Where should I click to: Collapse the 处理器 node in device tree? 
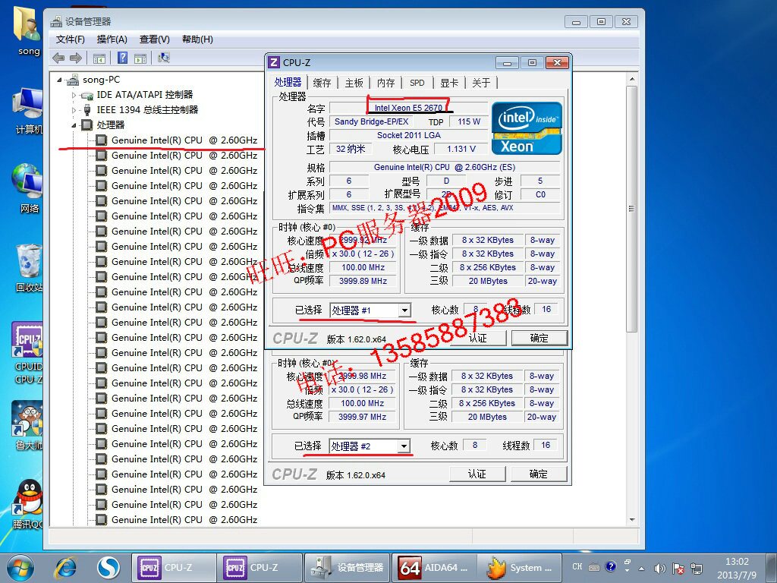click(74, 125)
